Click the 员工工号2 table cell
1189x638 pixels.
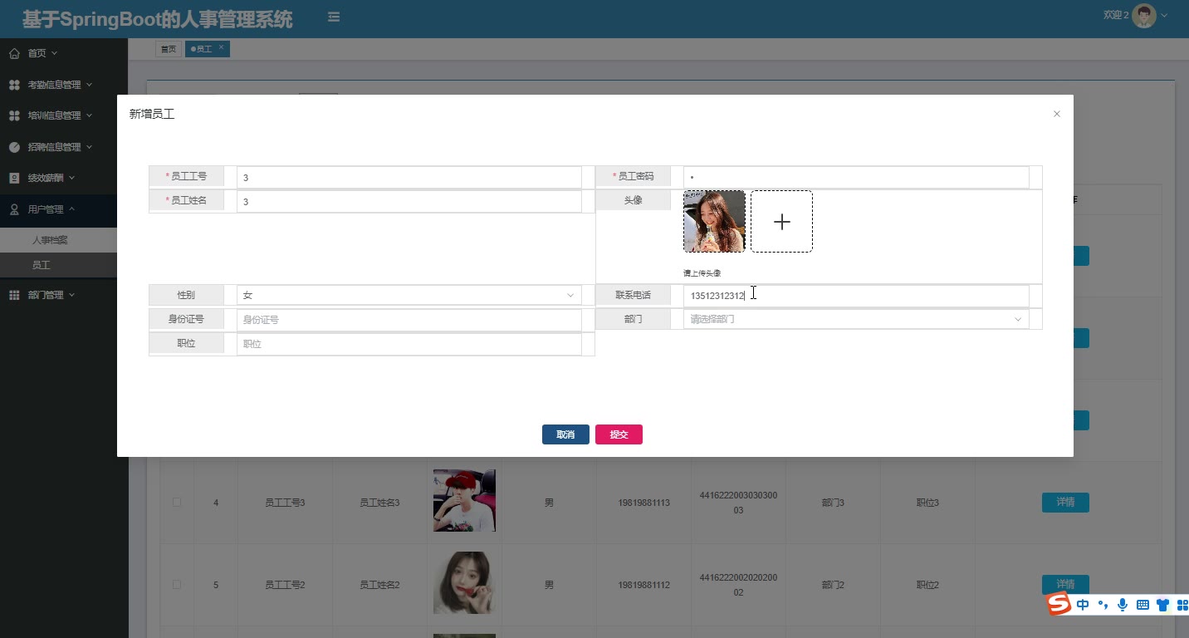point(285,585)
